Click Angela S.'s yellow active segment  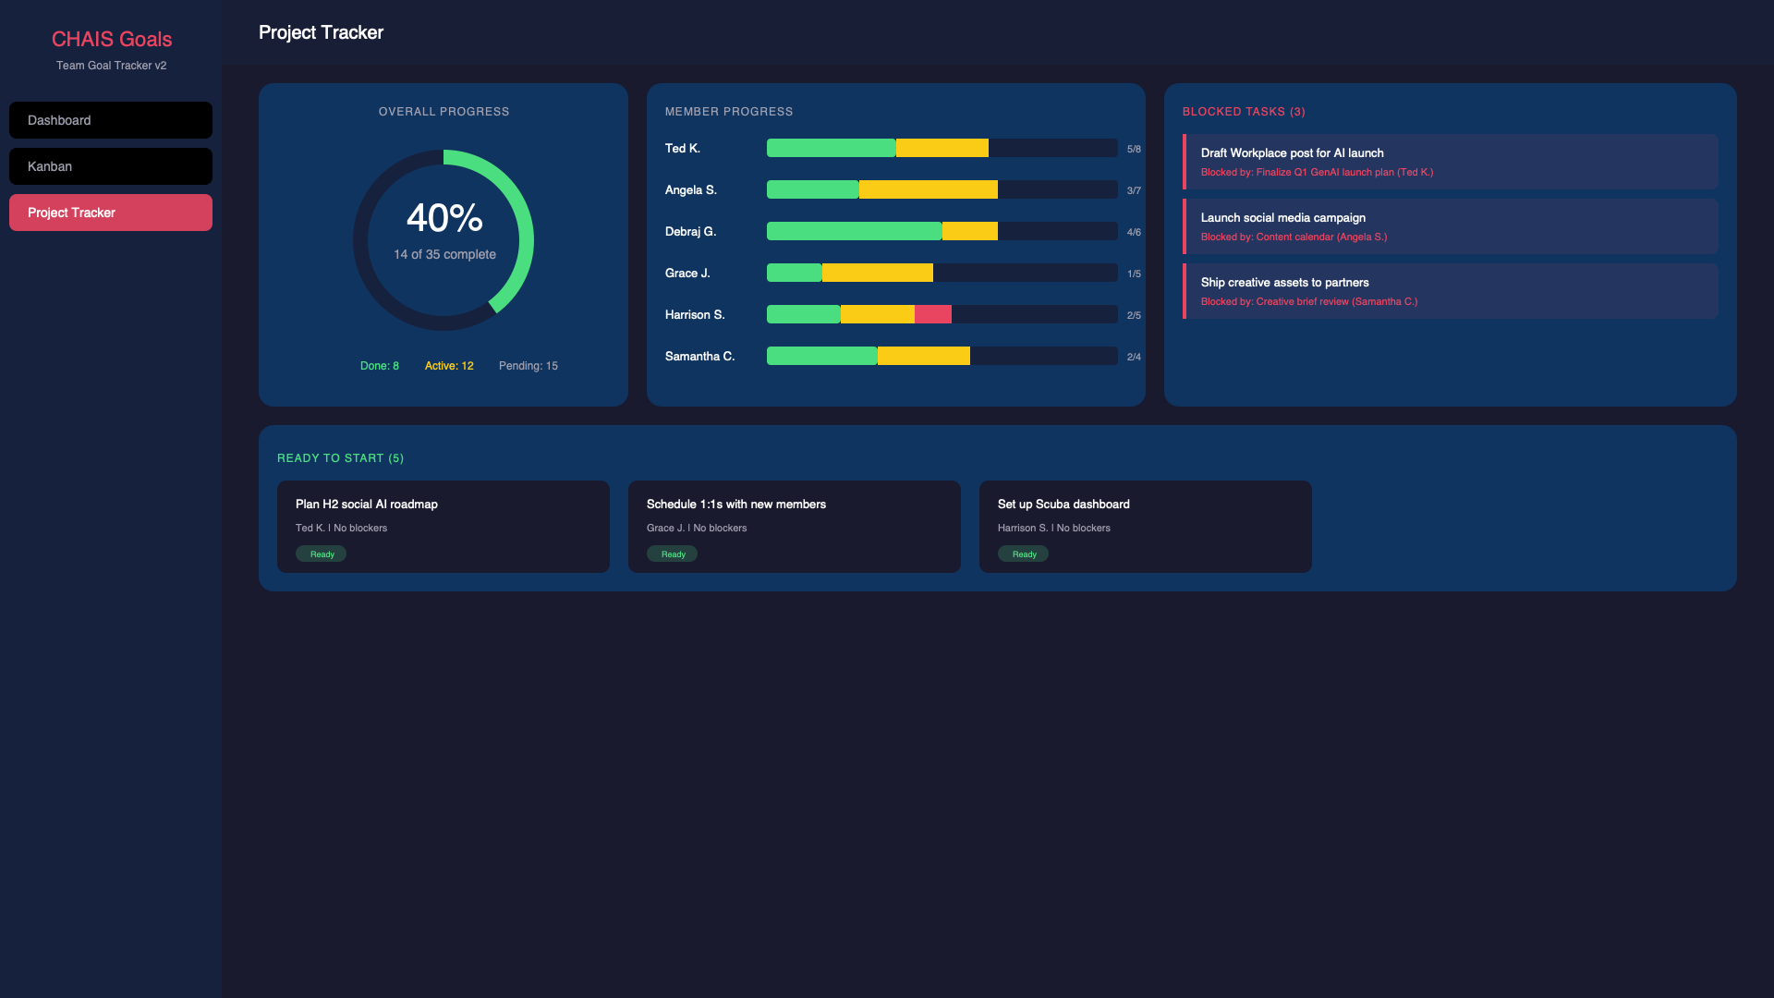(928, 189)
